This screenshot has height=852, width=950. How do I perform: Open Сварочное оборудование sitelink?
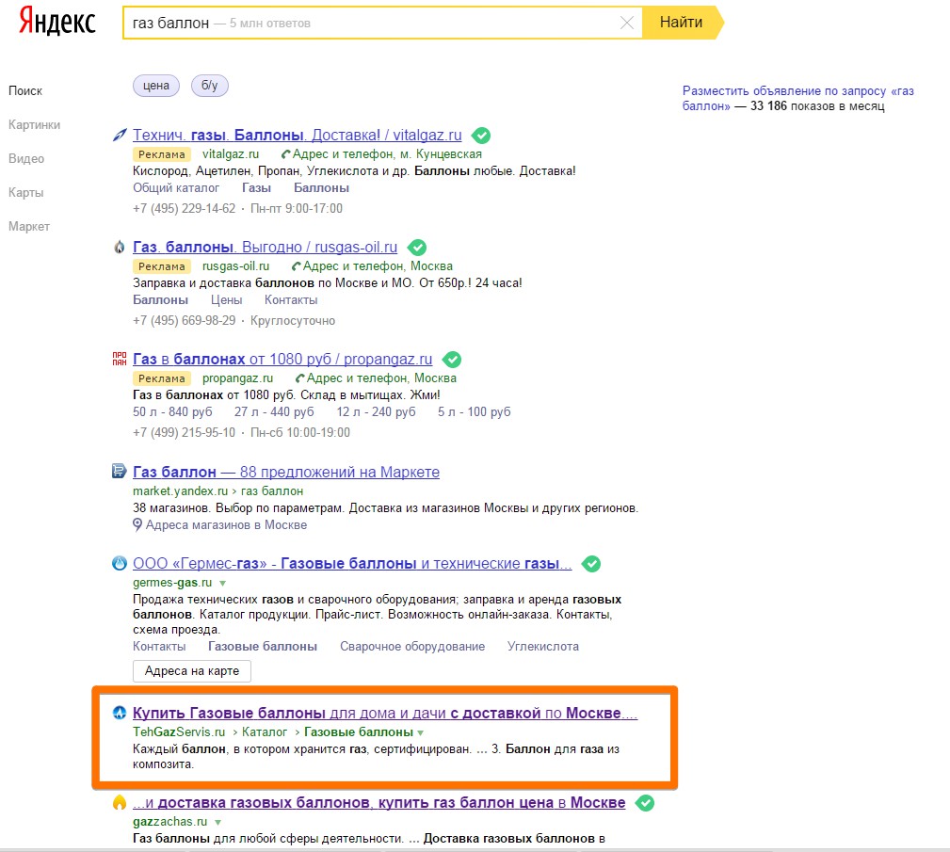pyautogui.click(x=412, y=647)
